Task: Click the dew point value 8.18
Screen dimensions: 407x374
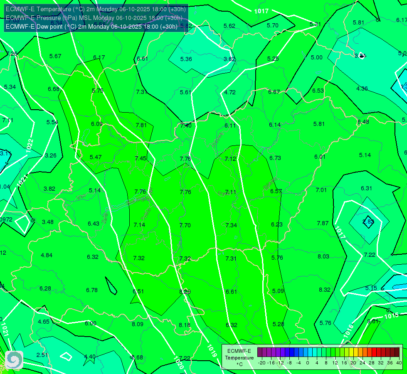Action: click(185, 325)
